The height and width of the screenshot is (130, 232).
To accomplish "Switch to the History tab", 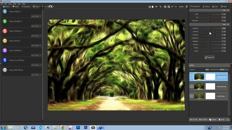I will tap(36, 6).
